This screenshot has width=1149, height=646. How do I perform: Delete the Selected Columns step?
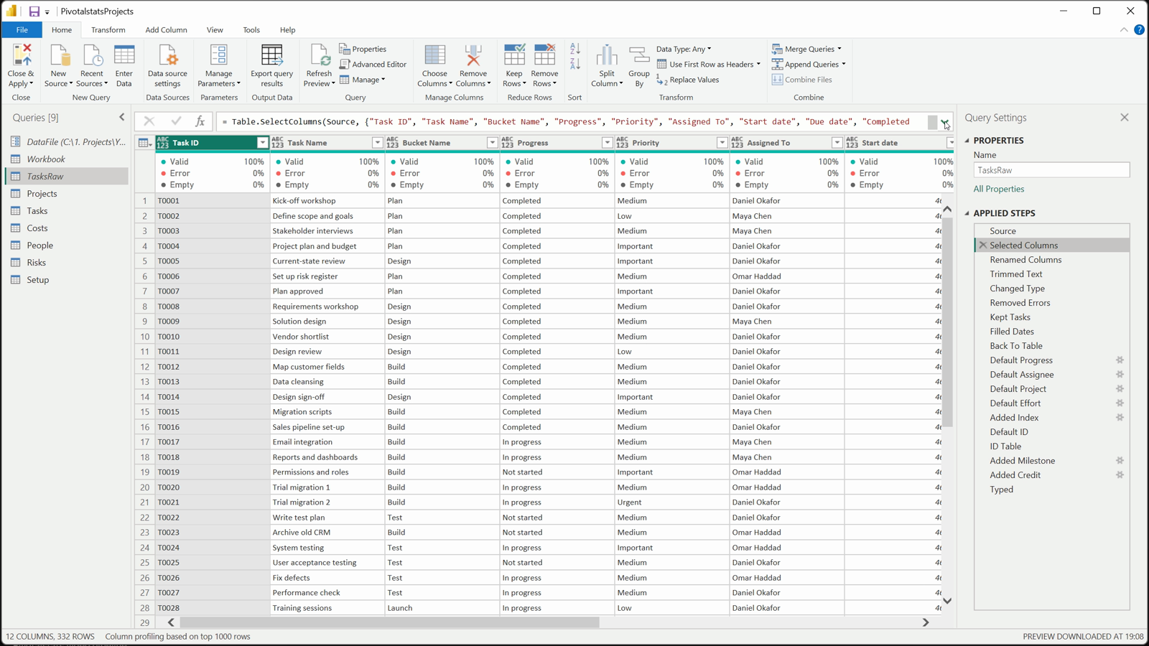pyautogui.click(x=983, y=245)
